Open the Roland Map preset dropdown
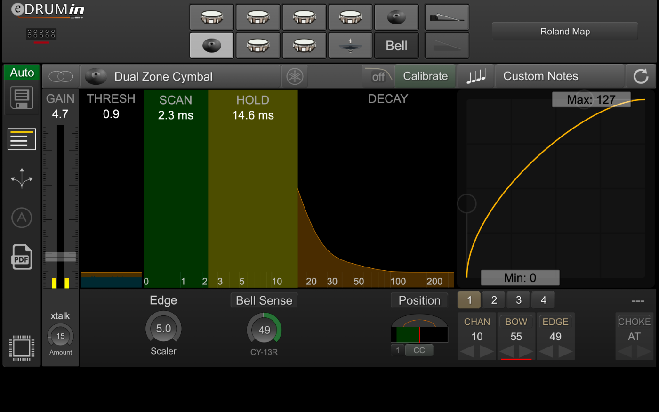The width and height of the screenshot is (659, 412). [565, 32]
